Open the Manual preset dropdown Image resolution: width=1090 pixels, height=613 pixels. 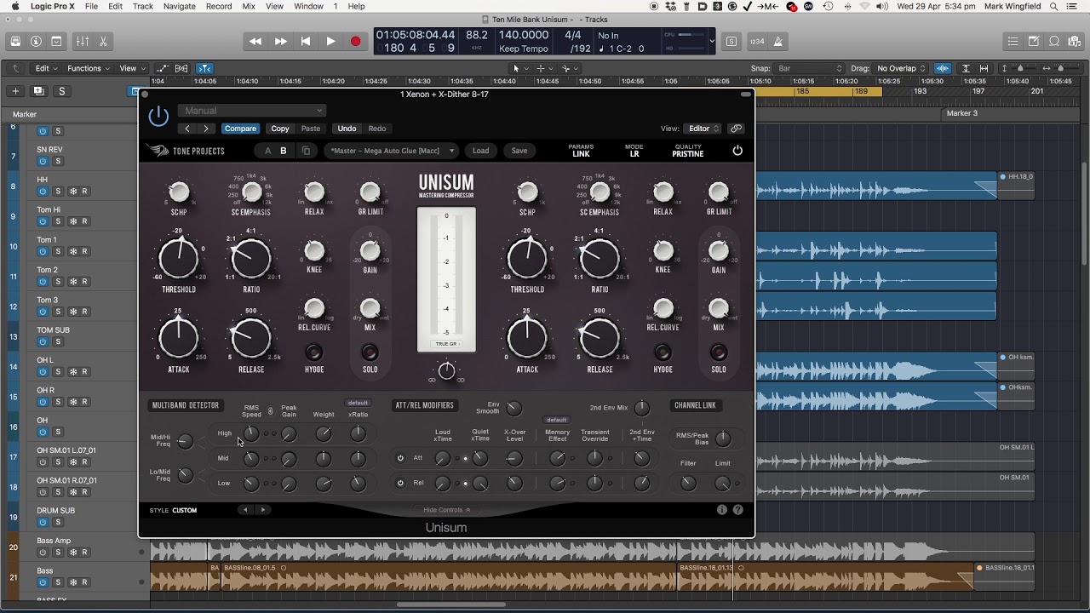click(251, 111)
